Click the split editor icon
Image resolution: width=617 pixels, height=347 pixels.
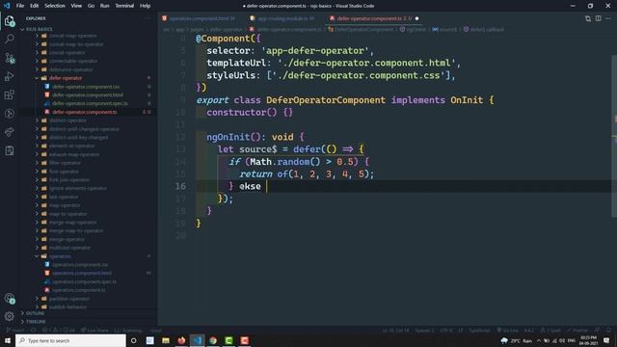click(598, 18)
